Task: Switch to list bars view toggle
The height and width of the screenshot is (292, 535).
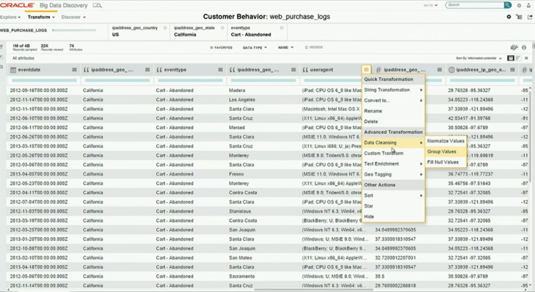Action: (x=518, y=58)
